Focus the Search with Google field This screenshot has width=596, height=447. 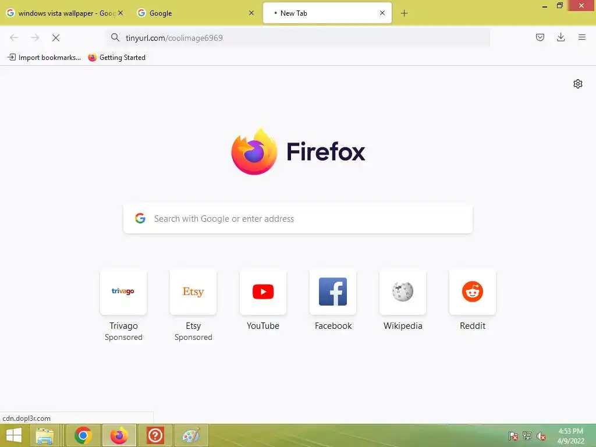(x=298, y=219)
